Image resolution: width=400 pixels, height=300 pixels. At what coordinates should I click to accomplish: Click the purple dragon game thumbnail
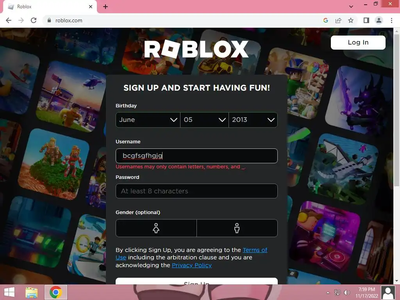pos(360,100)
